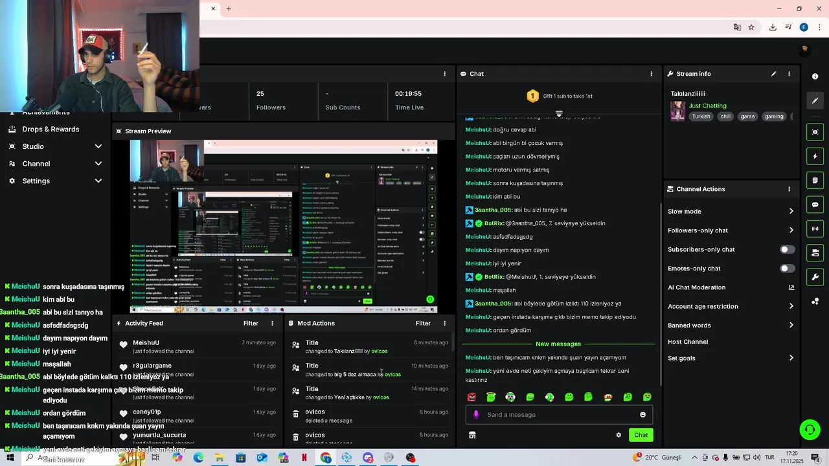The height and width of the screenshot is (466, 829).
Task: Open the Mod Actions three-dot menu
Action: (x=444, y=323)
